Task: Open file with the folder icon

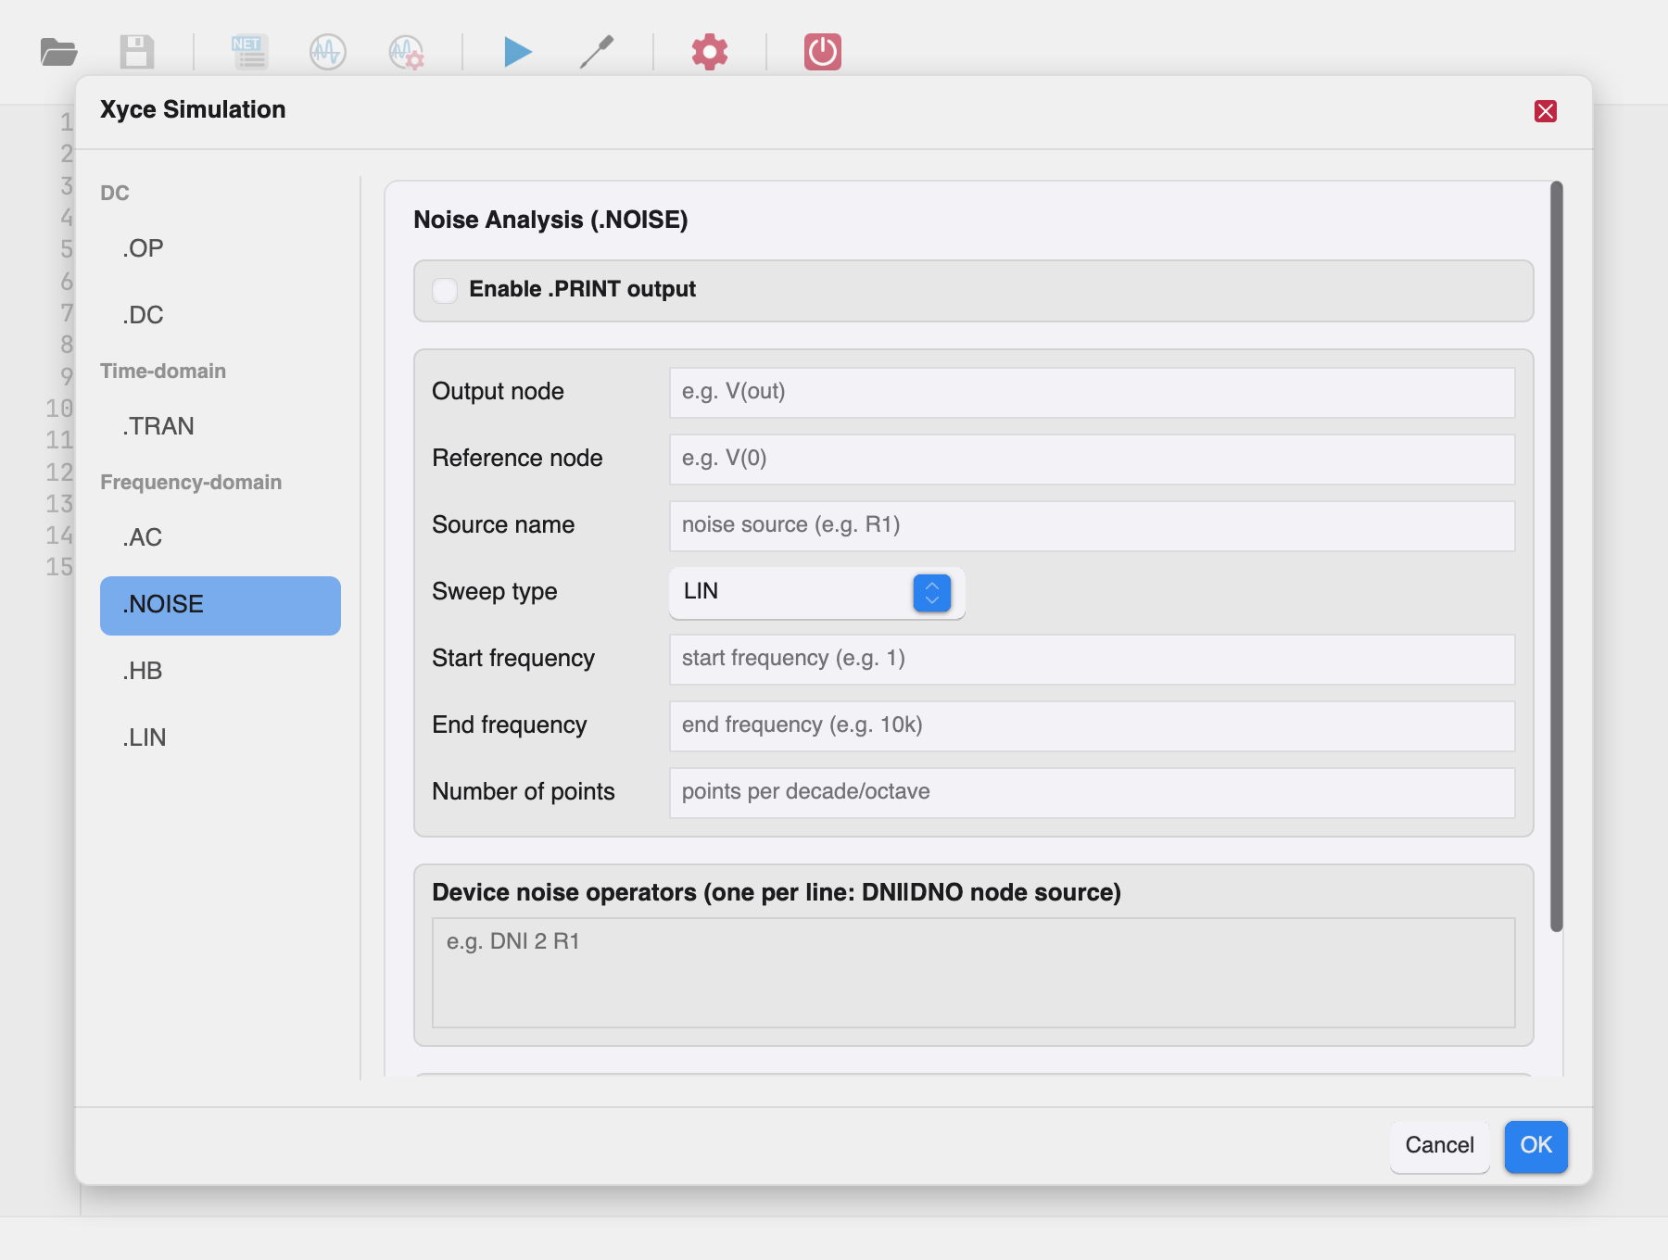Action: [59, 52]
